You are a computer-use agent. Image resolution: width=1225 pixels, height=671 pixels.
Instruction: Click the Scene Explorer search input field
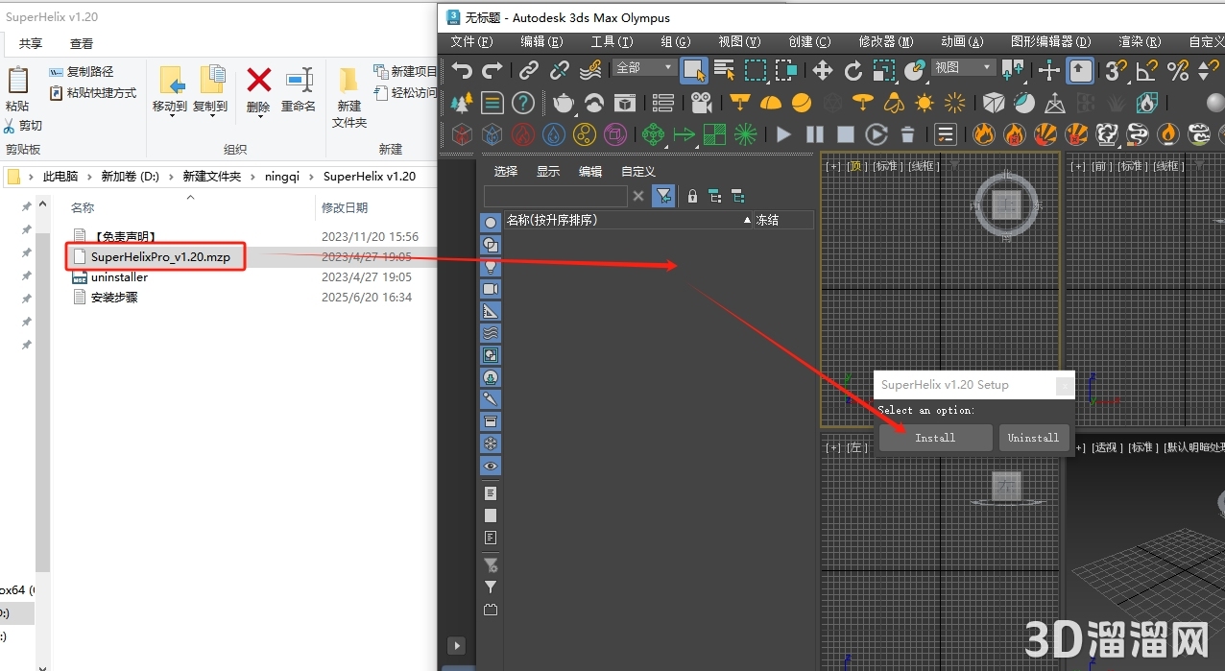point(555,196)
